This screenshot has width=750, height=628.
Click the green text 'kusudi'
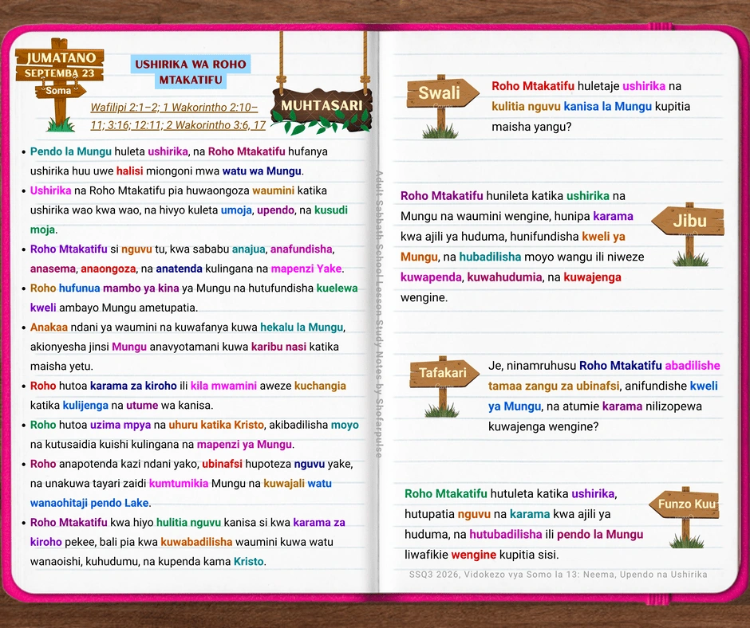tap(331, 210)
